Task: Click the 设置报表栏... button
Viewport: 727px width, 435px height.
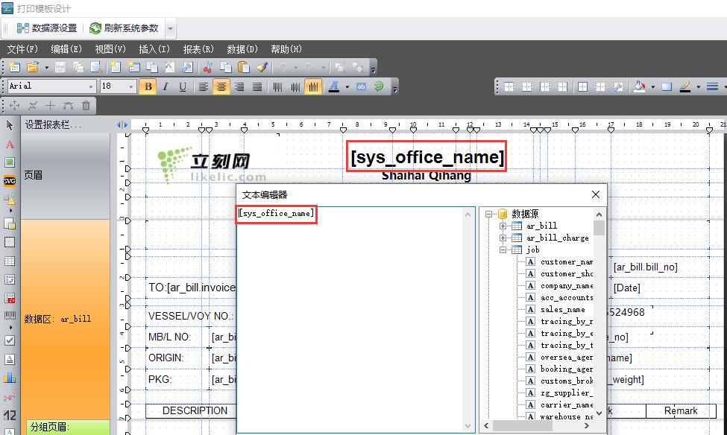Action: coord(53,124)
